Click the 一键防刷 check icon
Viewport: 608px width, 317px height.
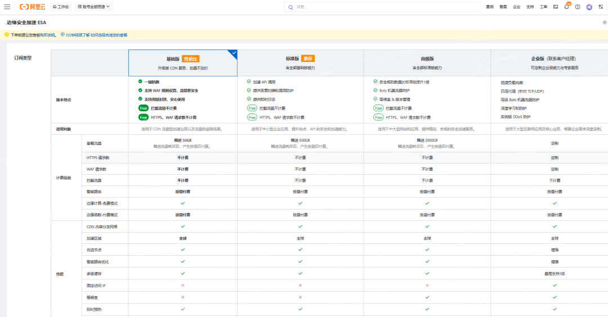point(140,81)
